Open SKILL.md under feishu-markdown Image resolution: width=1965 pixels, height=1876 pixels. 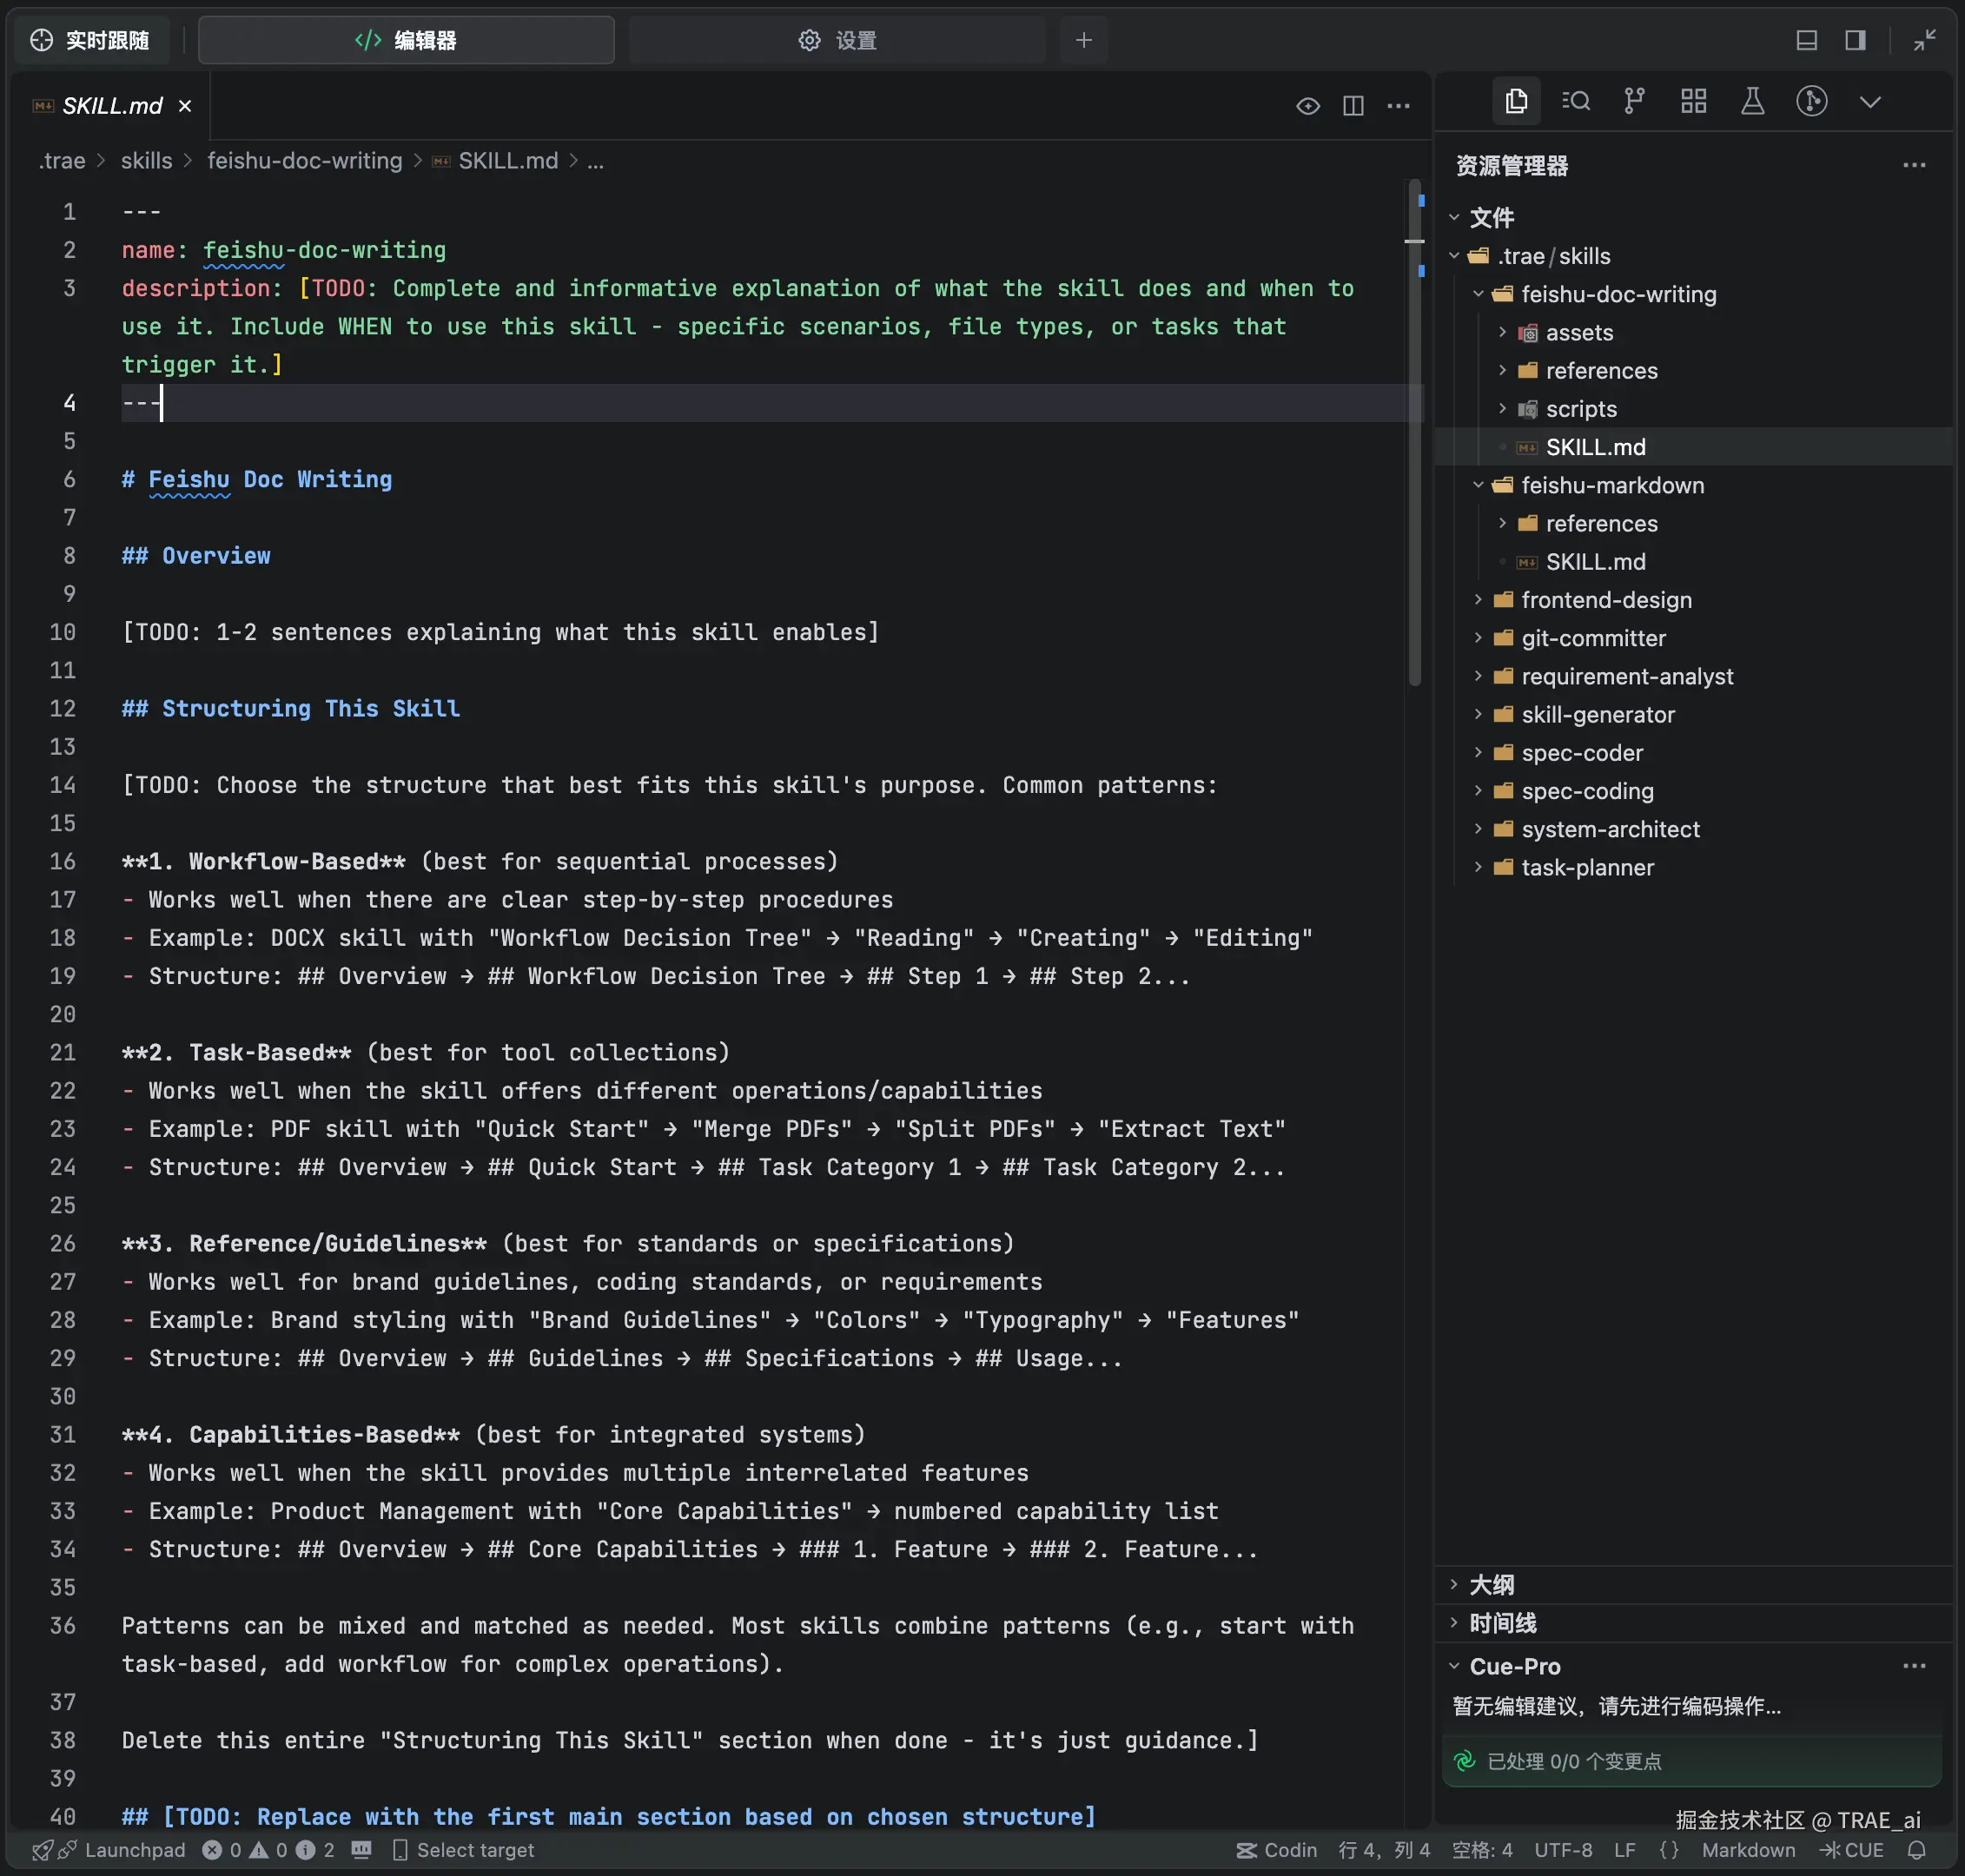point(1594,562)
